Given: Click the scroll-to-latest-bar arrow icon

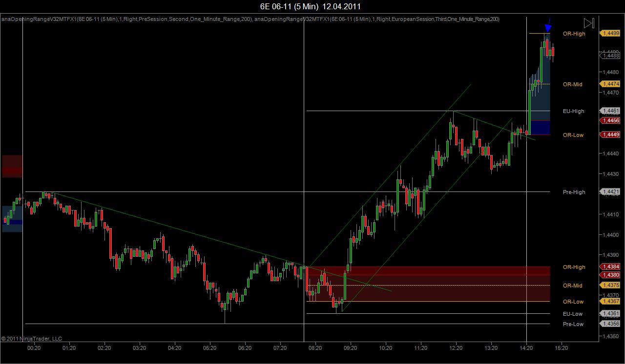Looking at the screenshot, I should pos(589,23).
